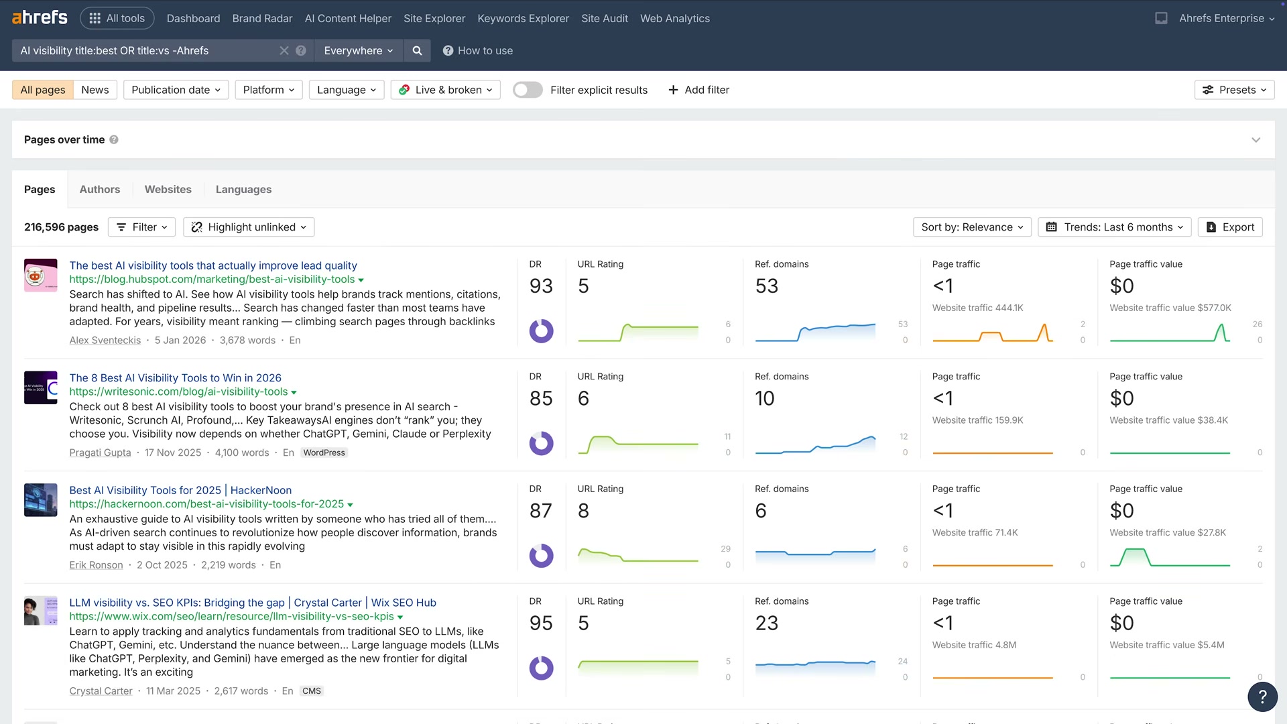Expand the HackerNoon URL caret menu
Image resolution: width=1287 pixels, height=724 pixels.
click(350, 505)
